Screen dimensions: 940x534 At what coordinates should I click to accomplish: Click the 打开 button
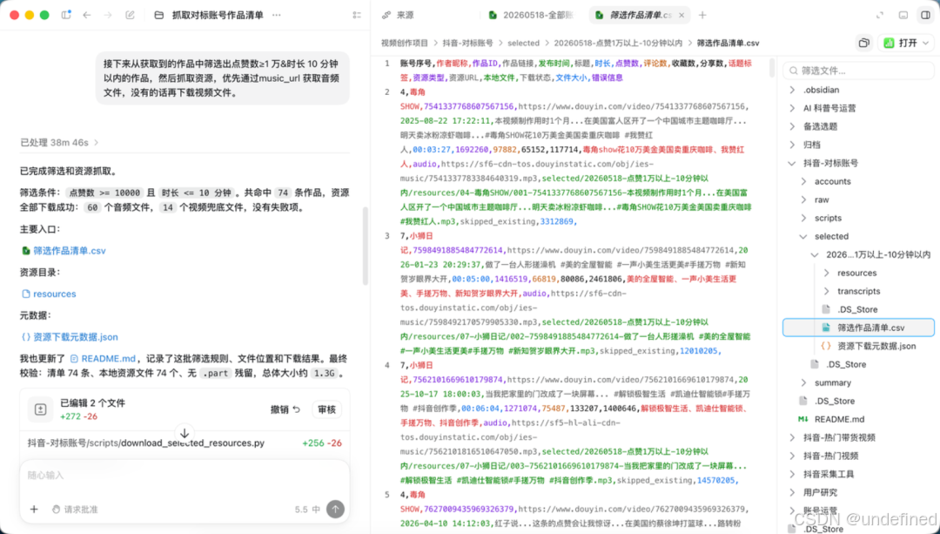pos(901,43)
